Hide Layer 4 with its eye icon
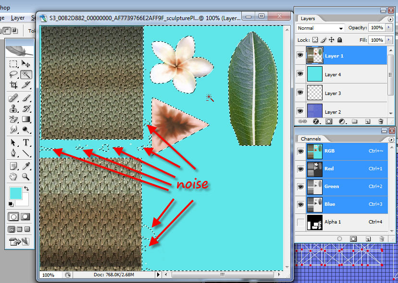 coord(300,74)
